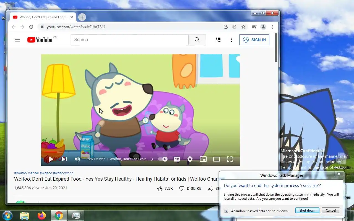
Task: Go back in Chrome
Action: tap(13, 27)
